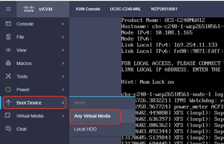Expand the Tools submenu chevron

click(63, 76)
